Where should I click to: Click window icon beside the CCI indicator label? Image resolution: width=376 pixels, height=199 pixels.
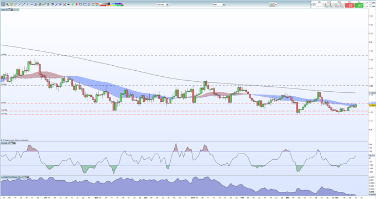(x=12, y=143)
